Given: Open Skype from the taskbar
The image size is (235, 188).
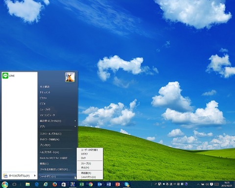Looking at the screenshot, I should coord(127,185).
